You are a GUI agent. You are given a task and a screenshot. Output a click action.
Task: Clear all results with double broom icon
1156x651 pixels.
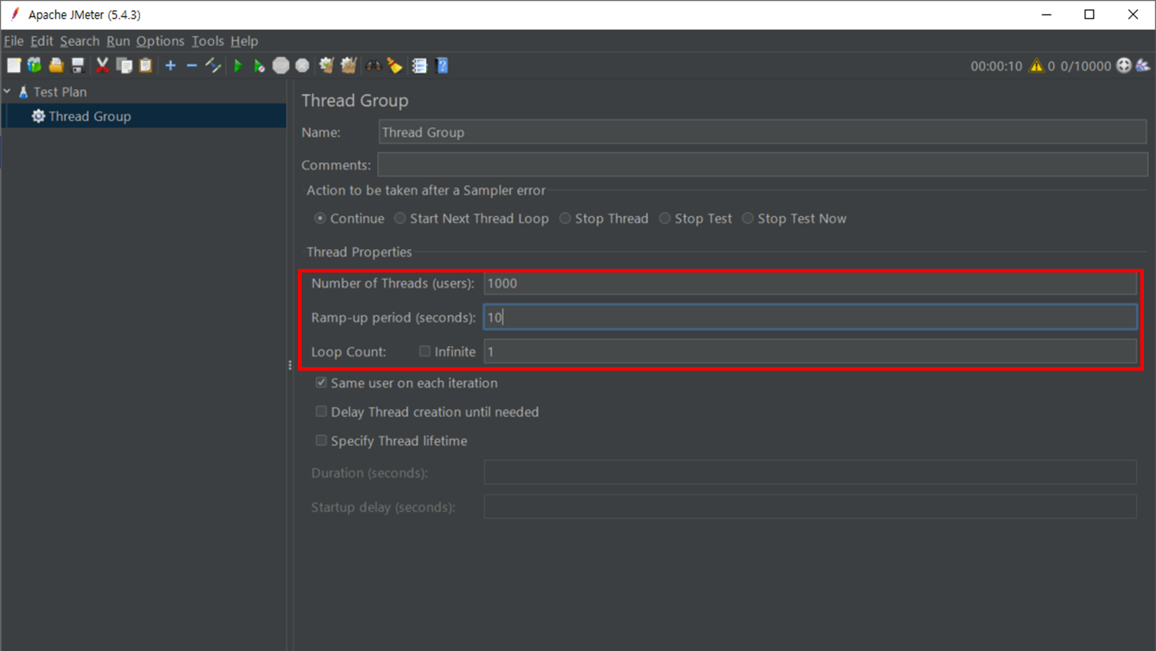pos(349,65)
